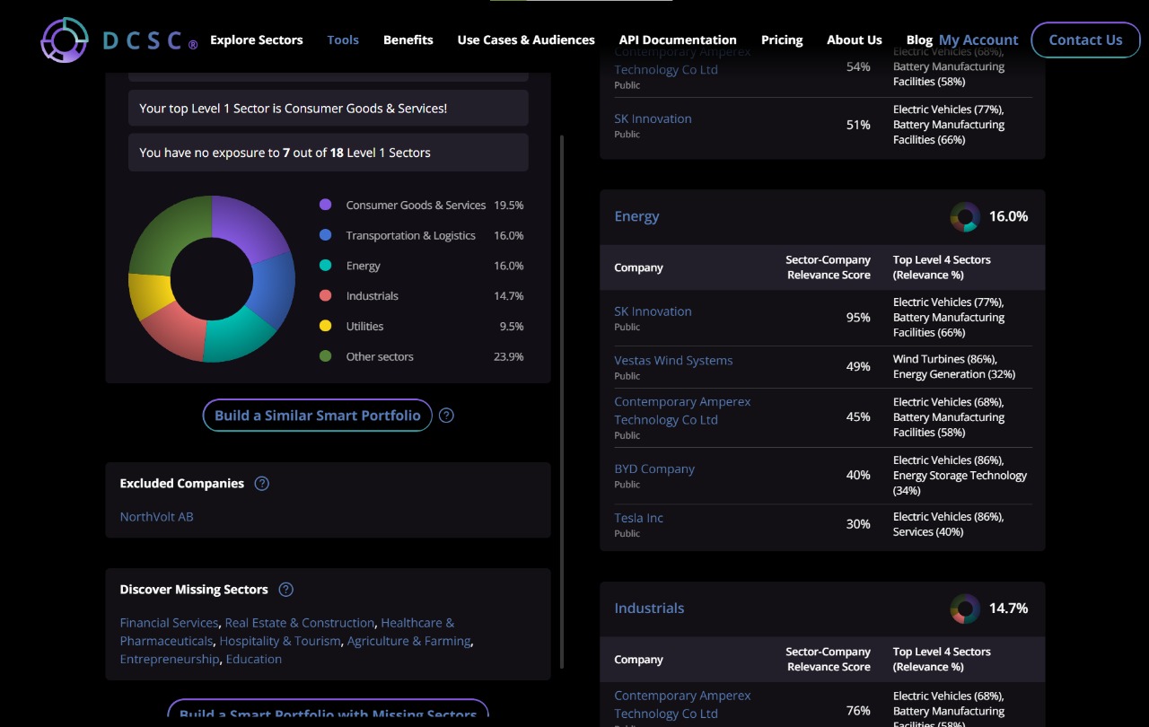This screenshot has height=727, width=1149.
Task: Open SK Innovation with 51% relevance score
Action: click(653, 118)
